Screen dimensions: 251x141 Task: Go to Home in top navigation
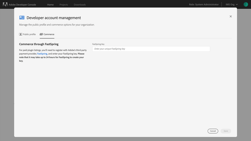[50, 5]
